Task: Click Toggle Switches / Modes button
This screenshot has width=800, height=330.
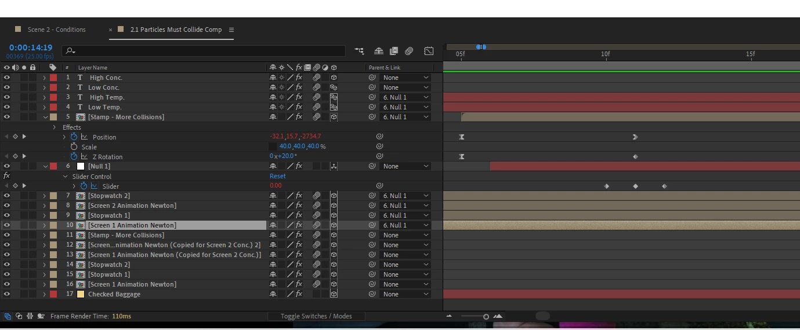Action: [316, 316]
